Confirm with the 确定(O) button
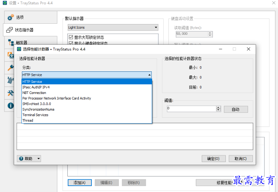Screen dimensions: 278x192 pos(214,159)
